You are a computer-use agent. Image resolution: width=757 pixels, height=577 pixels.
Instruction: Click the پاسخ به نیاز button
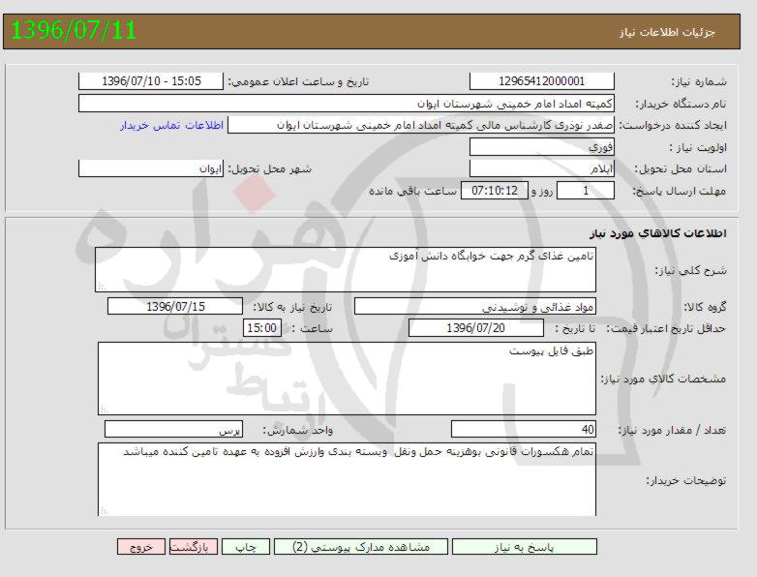pos(525,547)
